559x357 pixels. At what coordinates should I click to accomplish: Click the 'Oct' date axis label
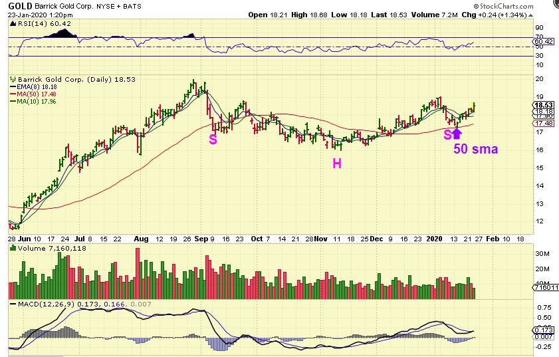click(257, 239)
